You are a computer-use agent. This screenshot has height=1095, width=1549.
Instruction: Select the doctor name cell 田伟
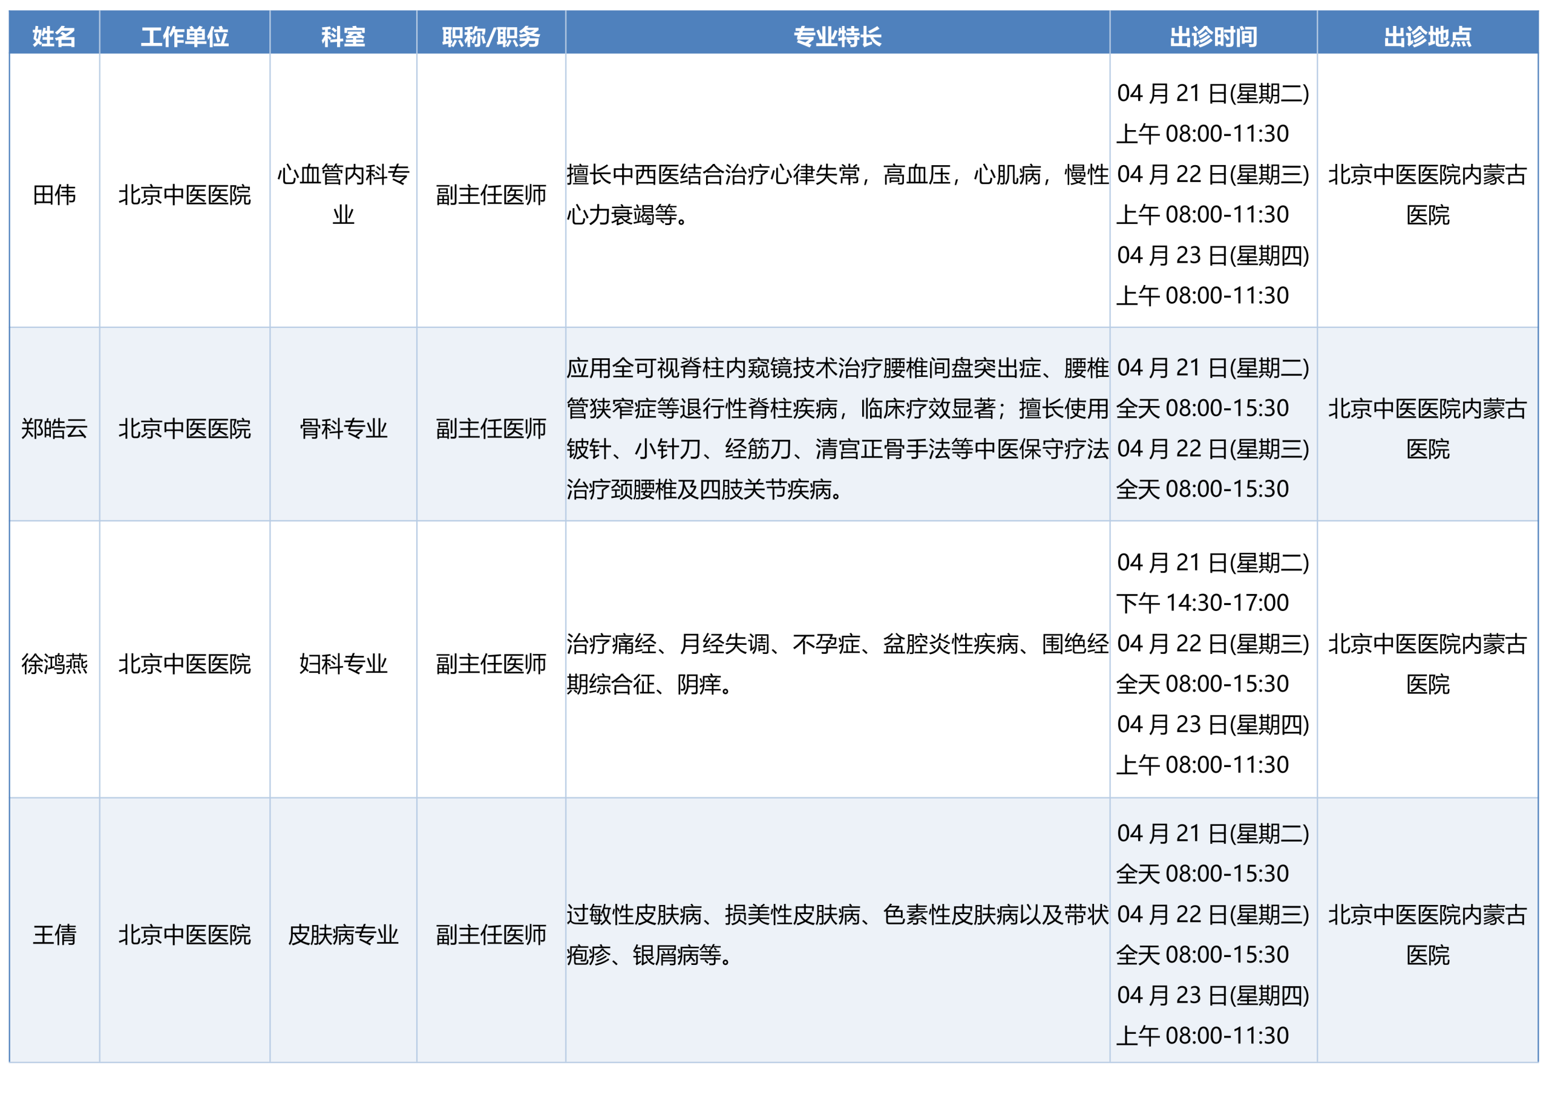[x=54, y=195]
